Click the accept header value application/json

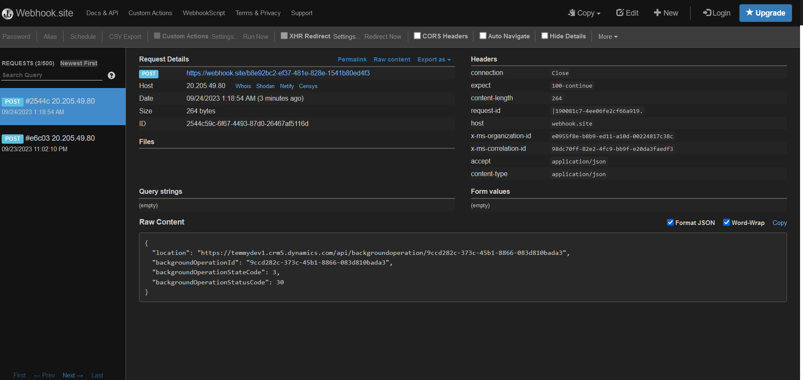coord(579,162)
